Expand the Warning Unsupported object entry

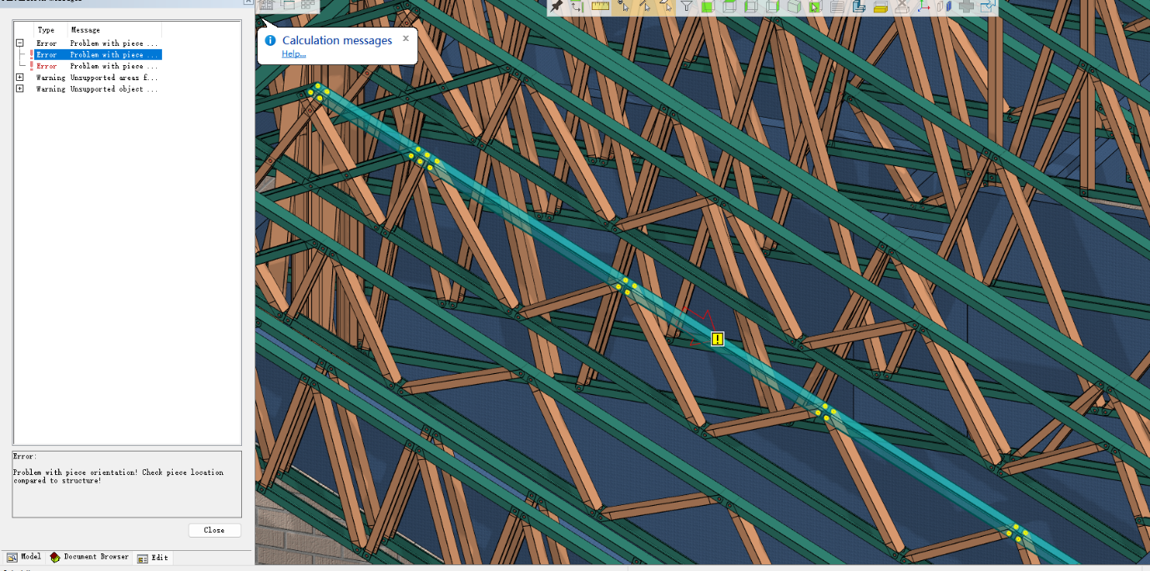tap(19, 88)
